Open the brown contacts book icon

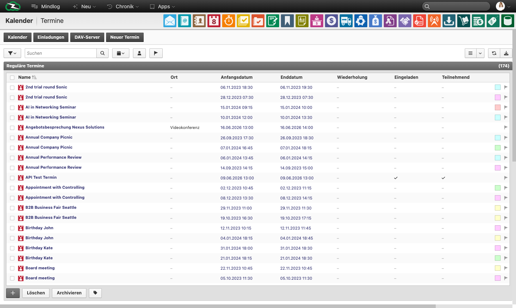[x=199, y=21]
